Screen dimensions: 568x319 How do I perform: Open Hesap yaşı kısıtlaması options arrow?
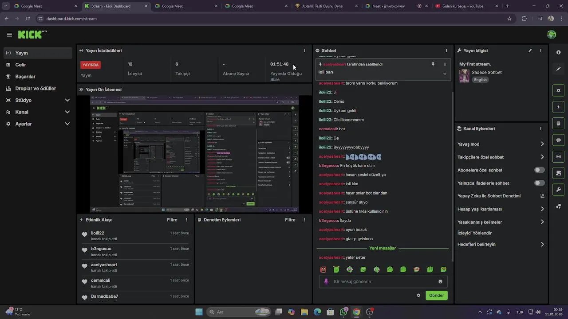point(542,209)
